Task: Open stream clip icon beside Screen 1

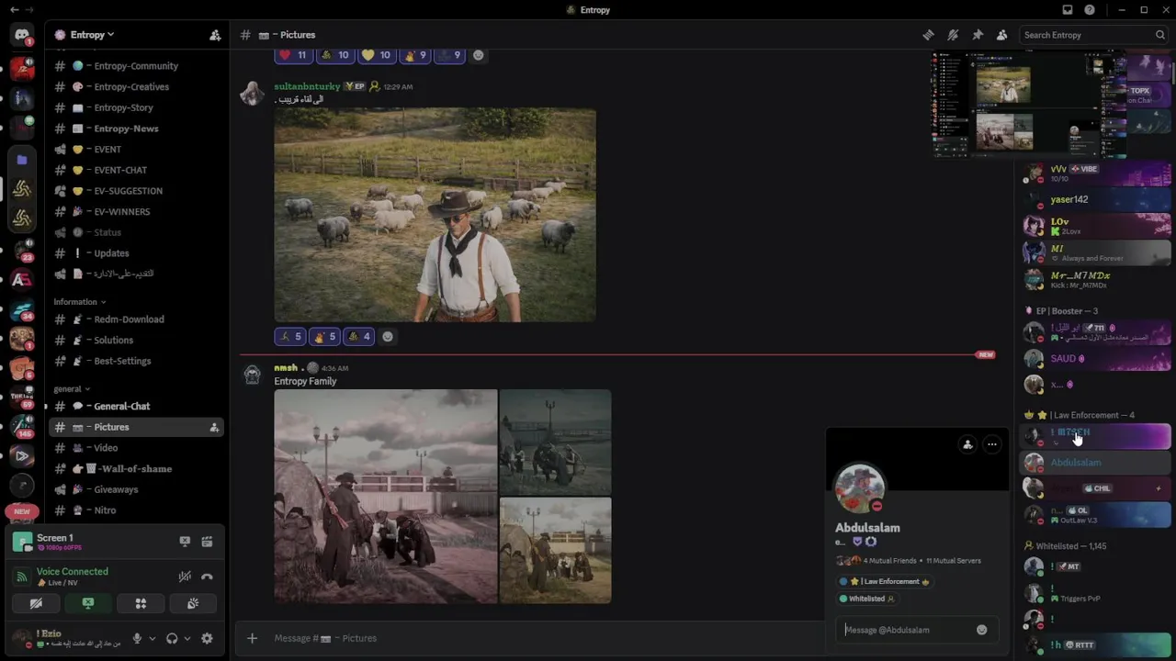Action: pyautogui.click(x=207, y=542)
